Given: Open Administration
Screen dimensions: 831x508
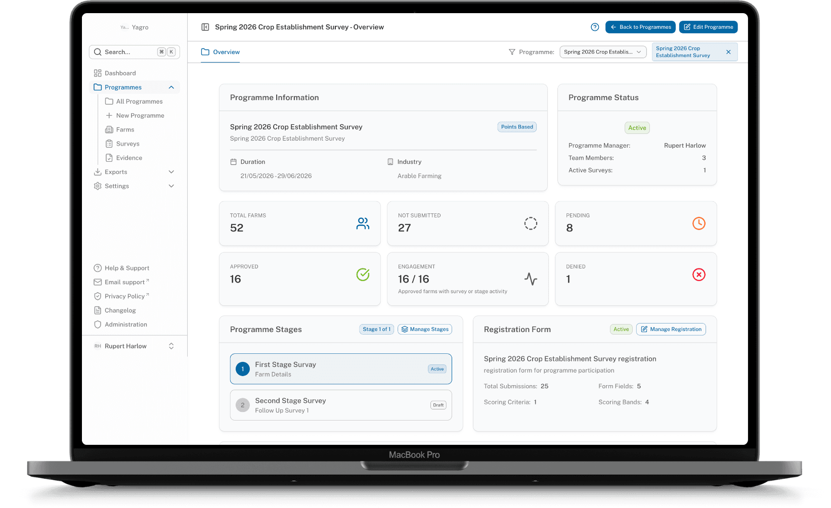Looking at the screenshot, I should pyautogui.click(x=120, y=325).
